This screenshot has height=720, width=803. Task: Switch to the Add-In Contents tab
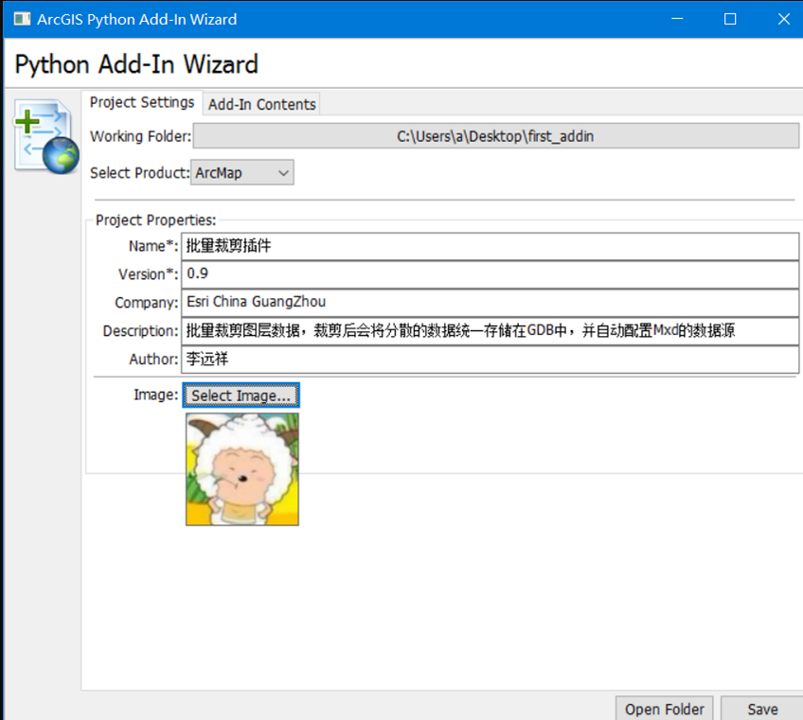click(261, 104)
